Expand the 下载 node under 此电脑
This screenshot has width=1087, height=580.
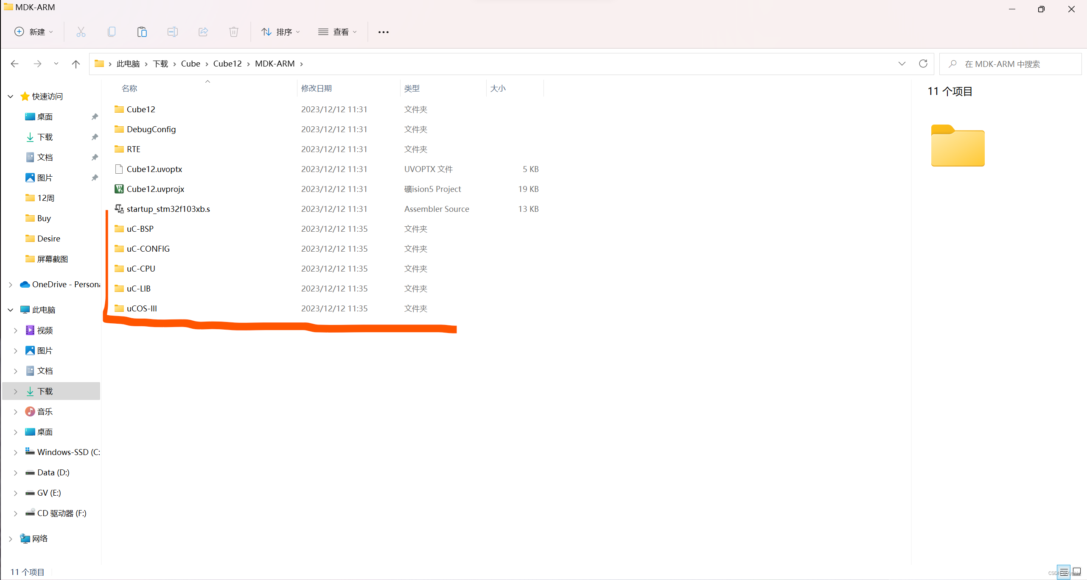tap(16, 391)
